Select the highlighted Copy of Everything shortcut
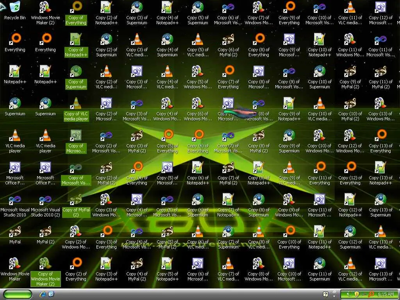 [x=76, y=13]
